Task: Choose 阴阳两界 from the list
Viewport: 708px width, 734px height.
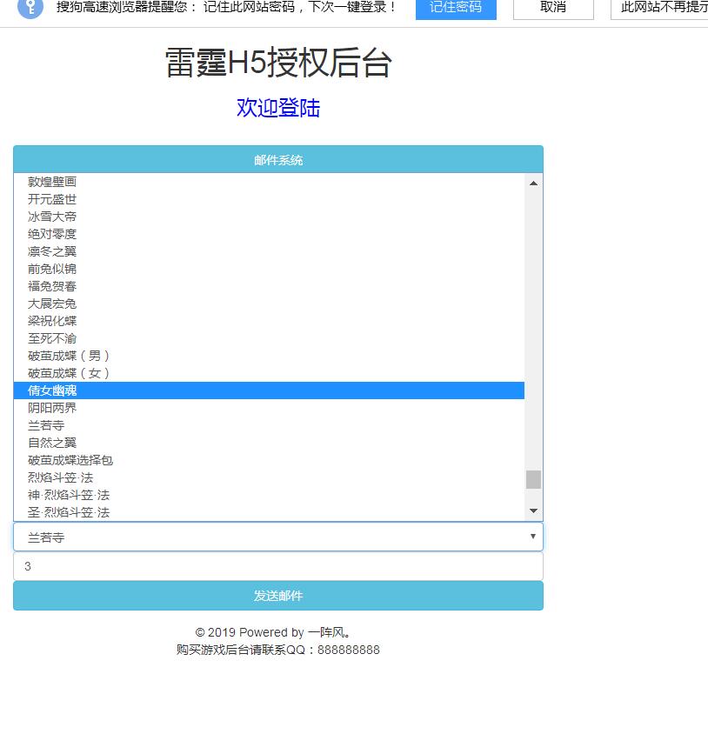Action: click(x=52, y=408)
